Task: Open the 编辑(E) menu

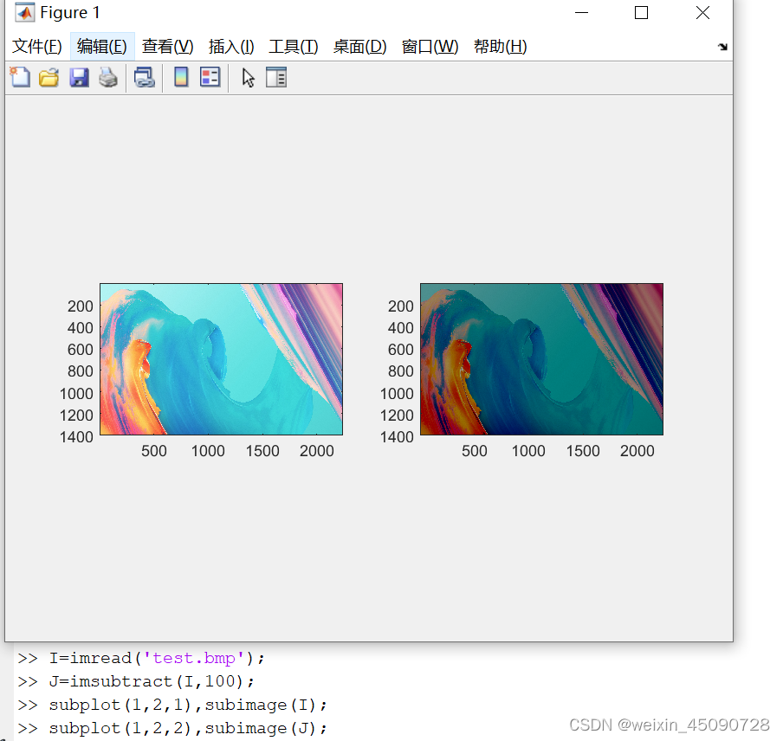Action: (102, 47)
